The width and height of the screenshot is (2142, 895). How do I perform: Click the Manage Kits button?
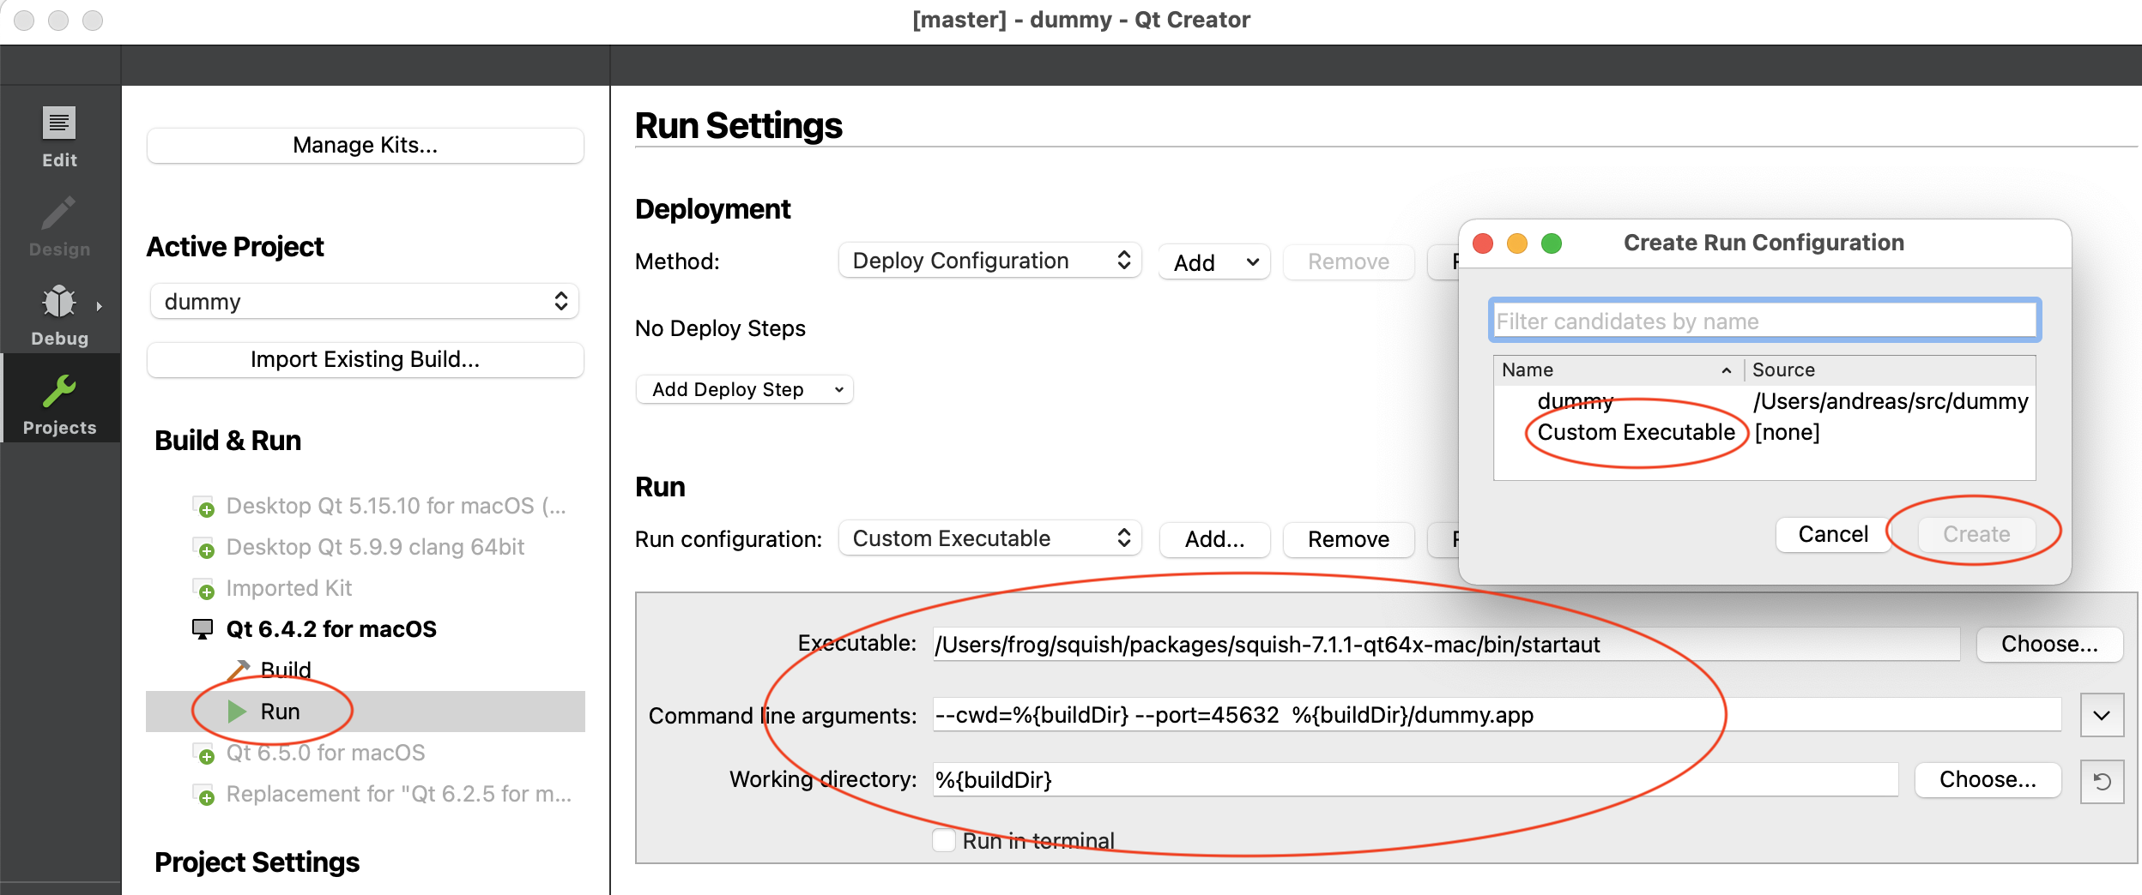coord(365,145)
